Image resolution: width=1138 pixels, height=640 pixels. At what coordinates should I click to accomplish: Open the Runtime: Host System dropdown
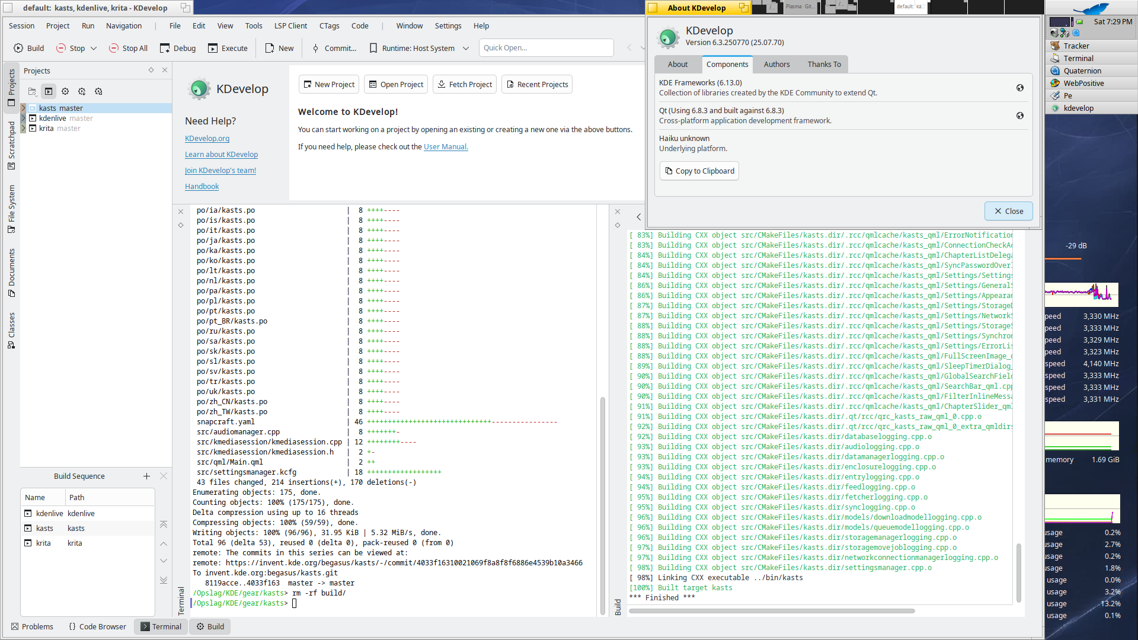pos(419,48)
